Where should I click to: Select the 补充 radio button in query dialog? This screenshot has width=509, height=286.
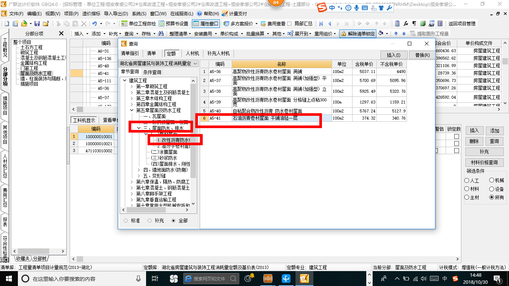pos(150,220)
